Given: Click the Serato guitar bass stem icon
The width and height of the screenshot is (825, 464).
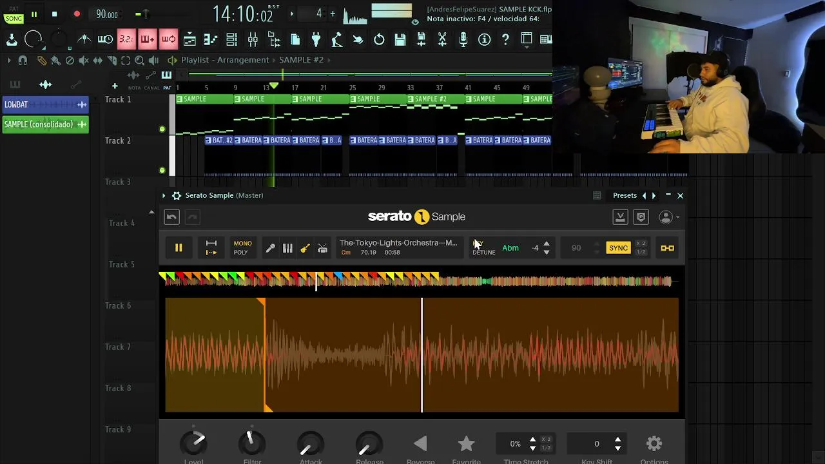Looking at the screenshot, I should click(x=305, y=248).
